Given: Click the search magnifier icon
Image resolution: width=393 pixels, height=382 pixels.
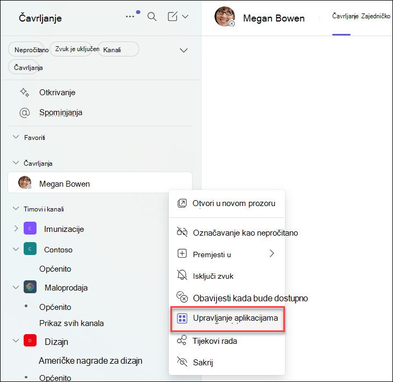Looking at the screenshot, I should 152,17.
